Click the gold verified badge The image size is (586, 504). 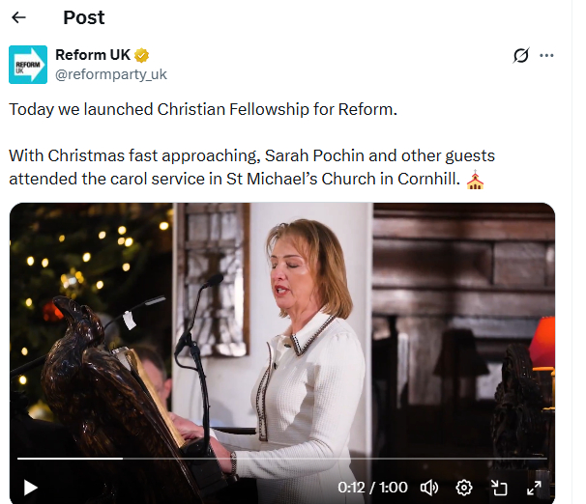pyautogui.click(x=141, y=55)
